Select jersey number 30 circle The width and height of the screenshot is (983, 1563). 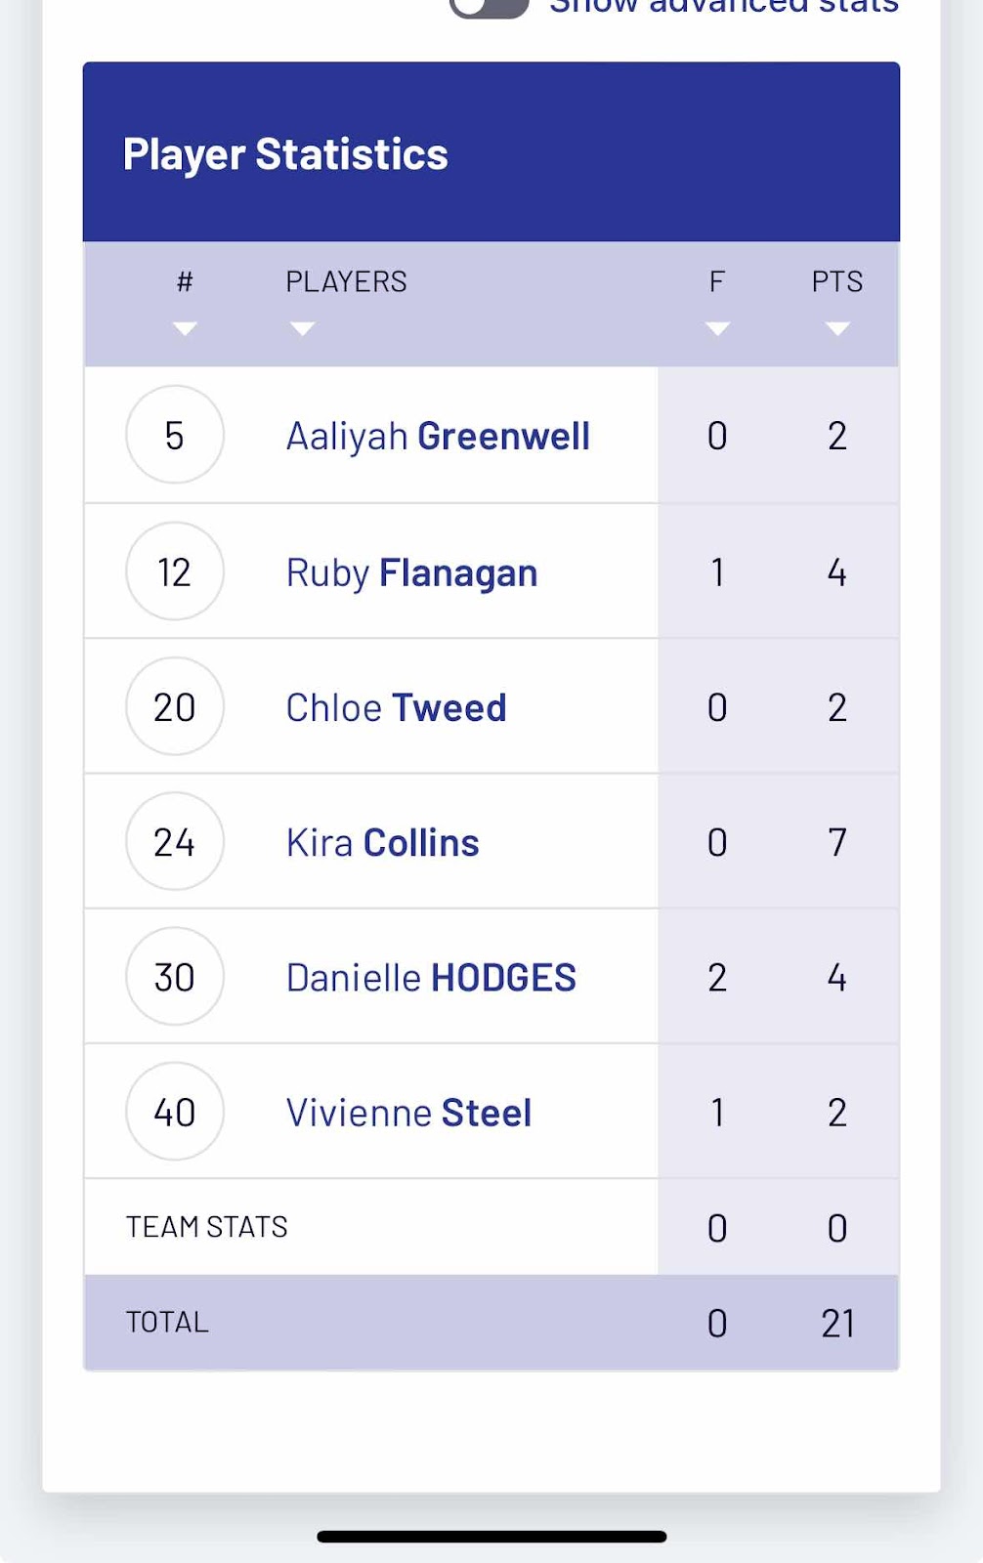pos(175,976)
